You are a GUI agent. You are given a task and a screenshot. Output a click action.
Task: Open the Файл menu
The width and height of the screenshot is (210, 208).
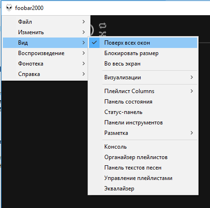pos(45,22)
